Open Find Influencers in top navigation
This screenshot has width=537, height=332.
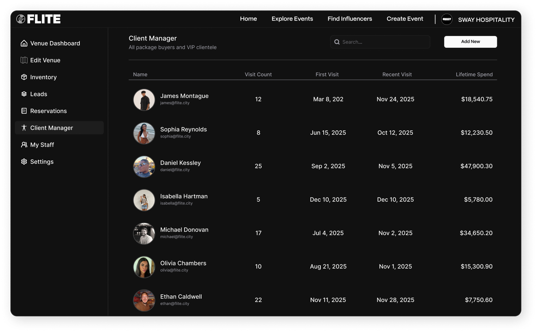pos(350,19)
